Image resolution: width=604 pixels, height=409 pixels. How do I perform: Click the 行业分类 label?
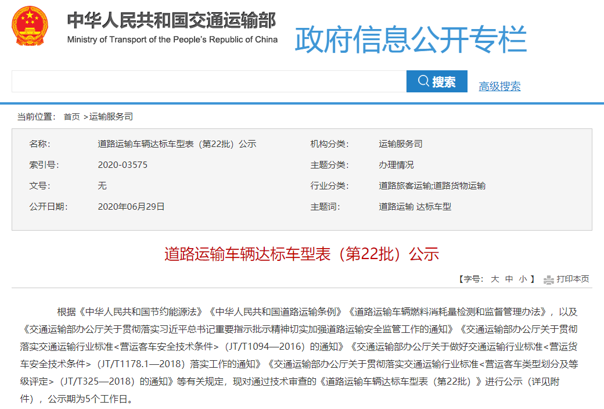330,186
